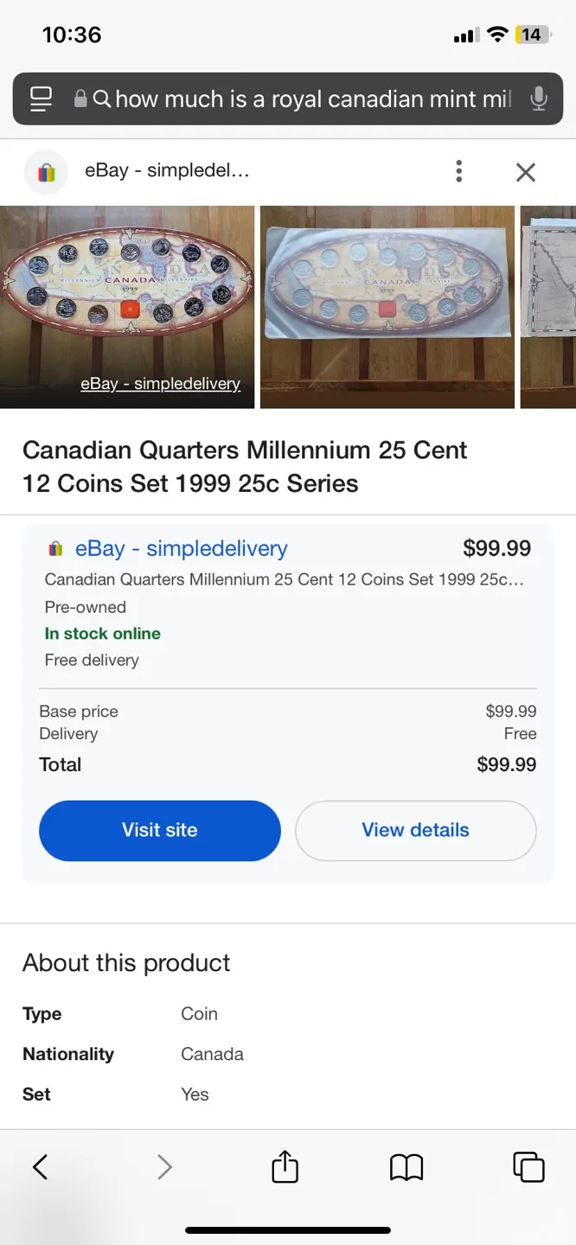Image resolution: width=576 pixels, height=1245 pixels.
Task: Open bookmarks with the book icon
Action: (x=406, y=1166)
